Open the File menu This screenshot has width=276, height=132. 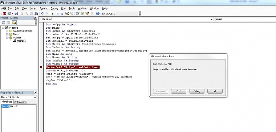9,8
